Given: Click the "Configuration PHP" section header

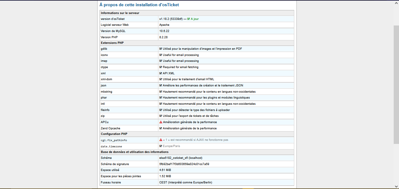Looking at the screenshot, I should click(114, 134).
